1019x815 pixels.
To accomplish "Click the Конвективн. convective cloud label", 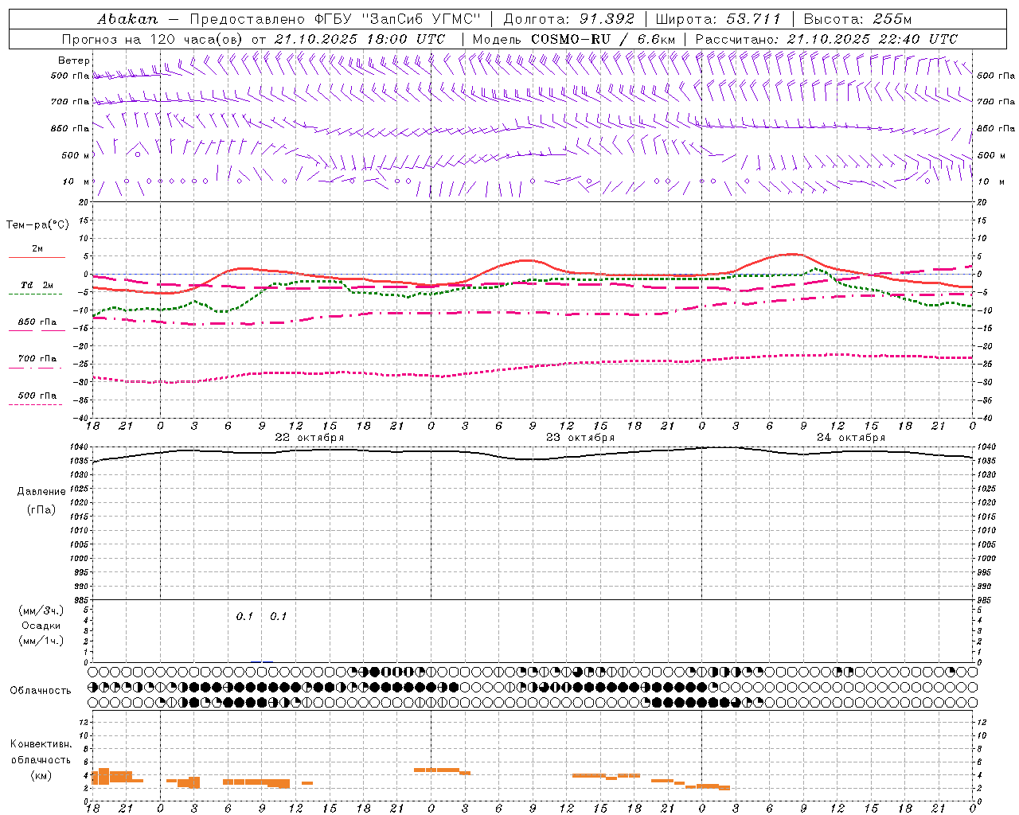I will click(41, 744).
